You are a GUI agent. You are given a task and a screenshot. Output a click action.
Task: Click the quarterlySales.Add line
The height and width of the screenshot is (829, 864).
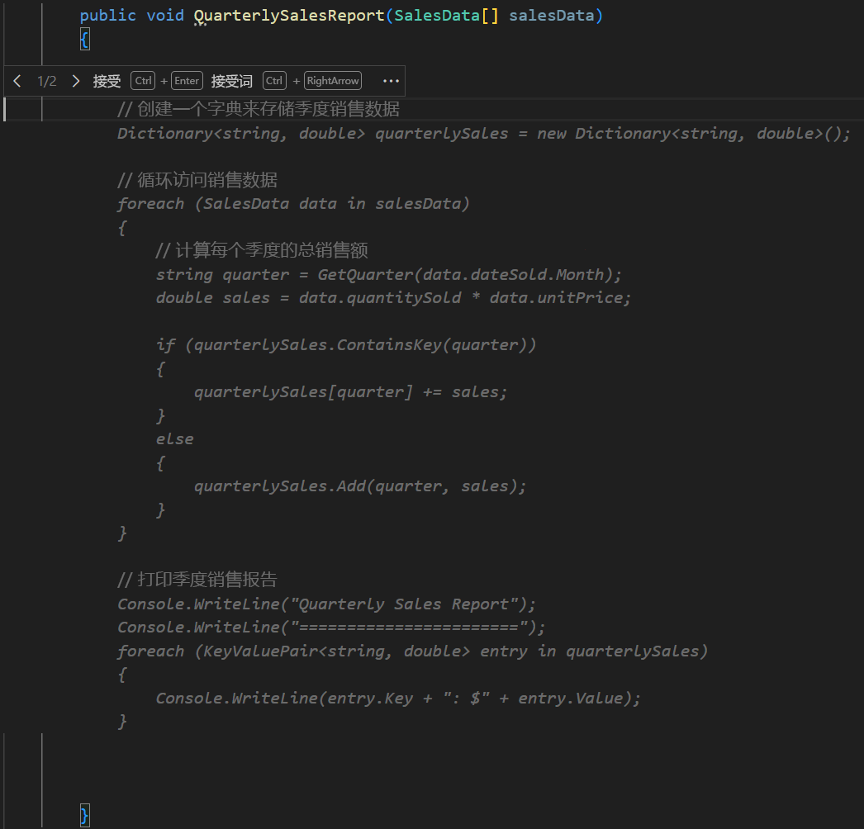[x=360, y=486]
